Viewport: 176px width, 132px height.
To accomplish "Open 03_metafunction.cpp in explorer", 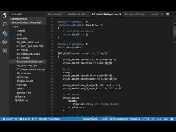I will pos(28,54).
